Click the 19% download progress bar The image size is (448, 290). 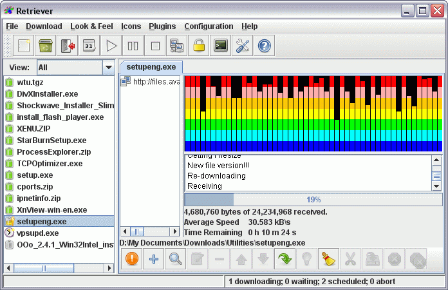tap(313, 200)
